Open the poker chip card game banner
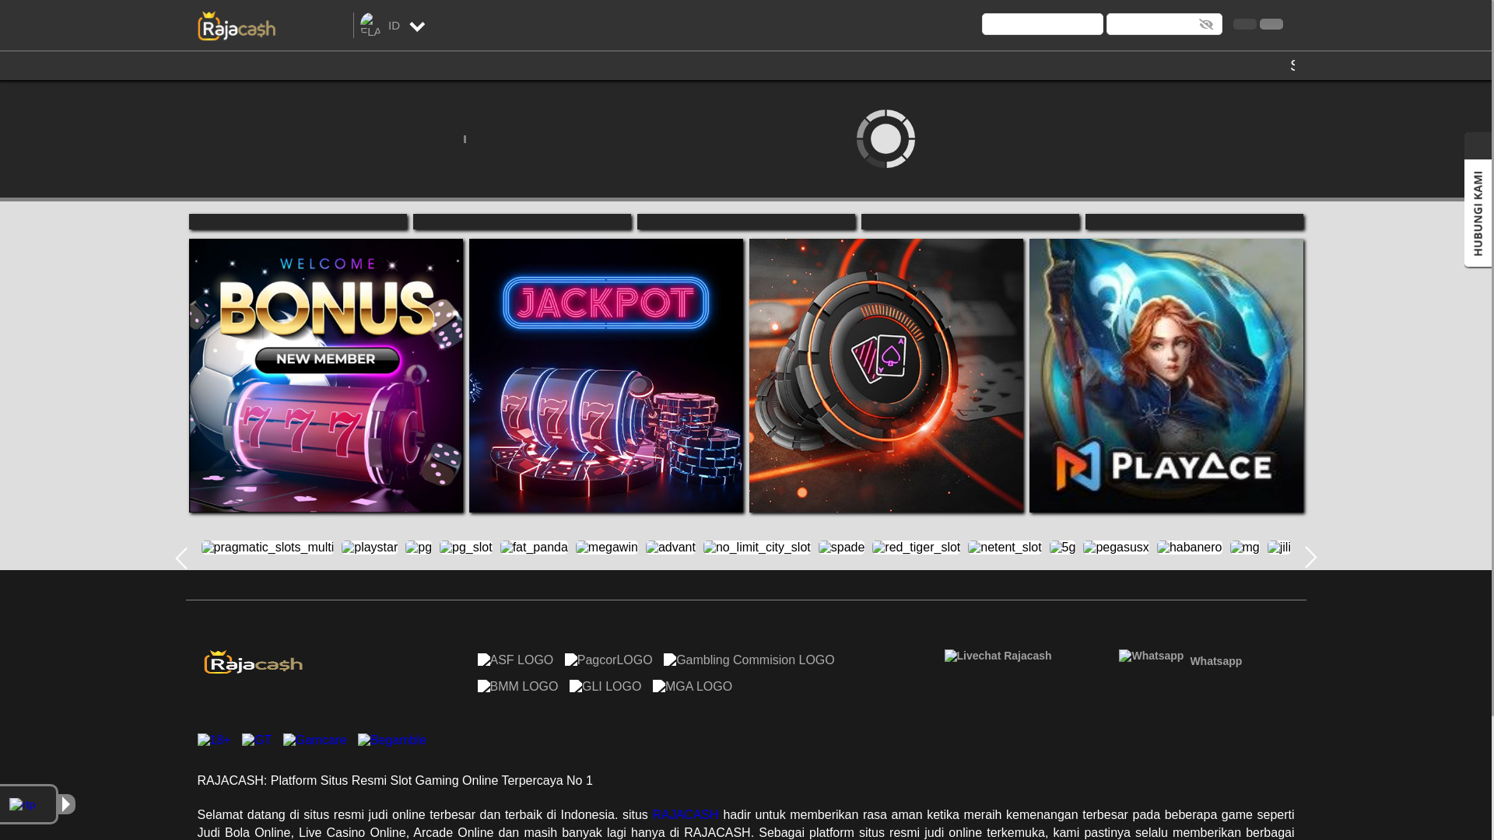This screenshot has width=1494, height=840. click(x=886, y=376)
